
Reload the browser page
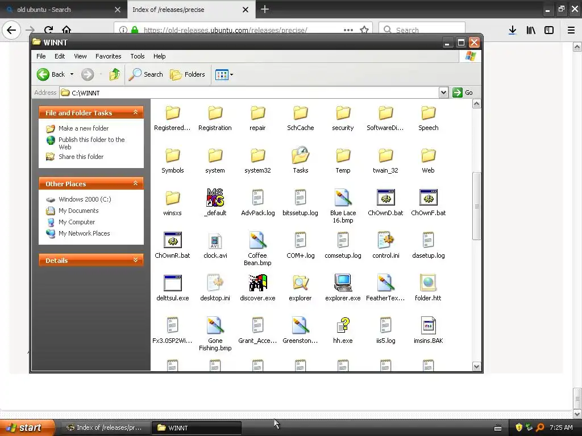tap(48, 30)
